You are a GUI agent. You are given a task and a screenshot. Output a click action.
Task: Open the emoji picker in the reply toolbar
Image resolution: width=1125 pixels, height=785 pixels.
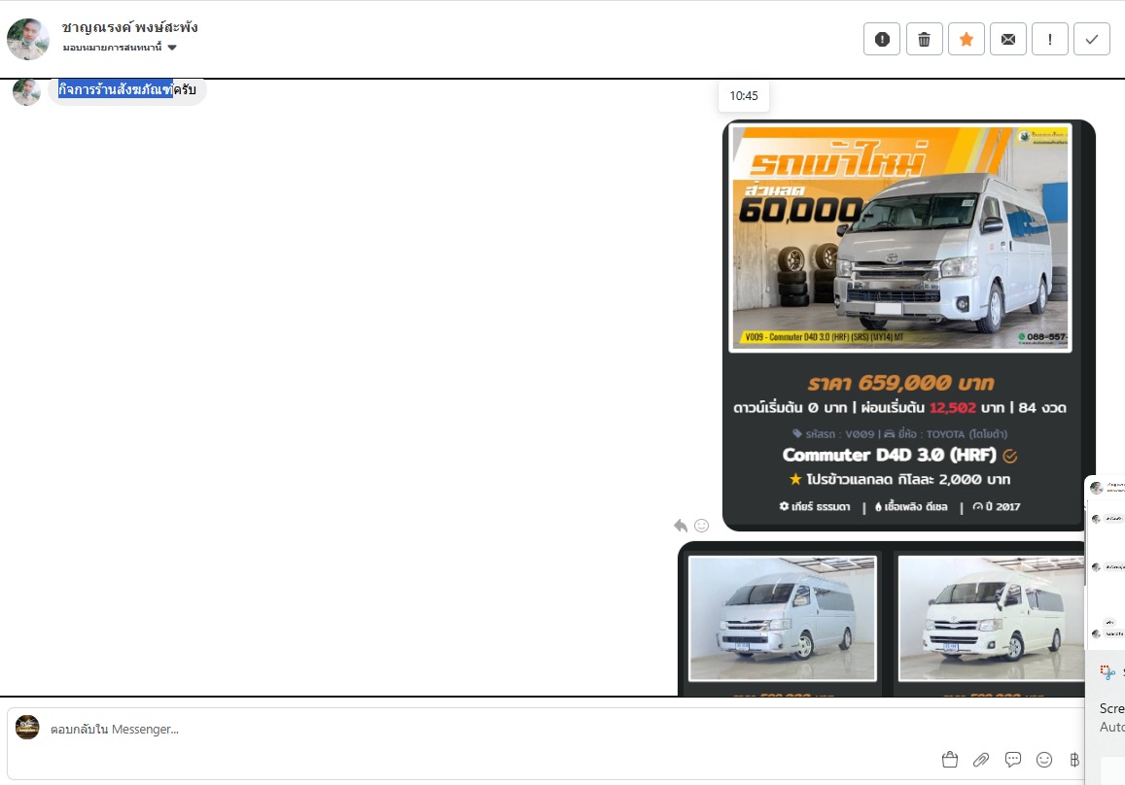[1044, 759]
